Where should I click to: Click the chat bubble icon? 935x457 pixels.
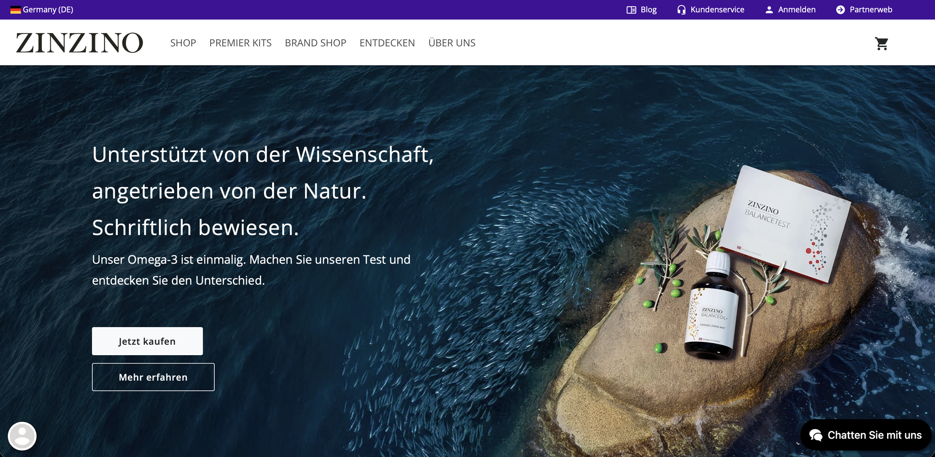point(816,435)
